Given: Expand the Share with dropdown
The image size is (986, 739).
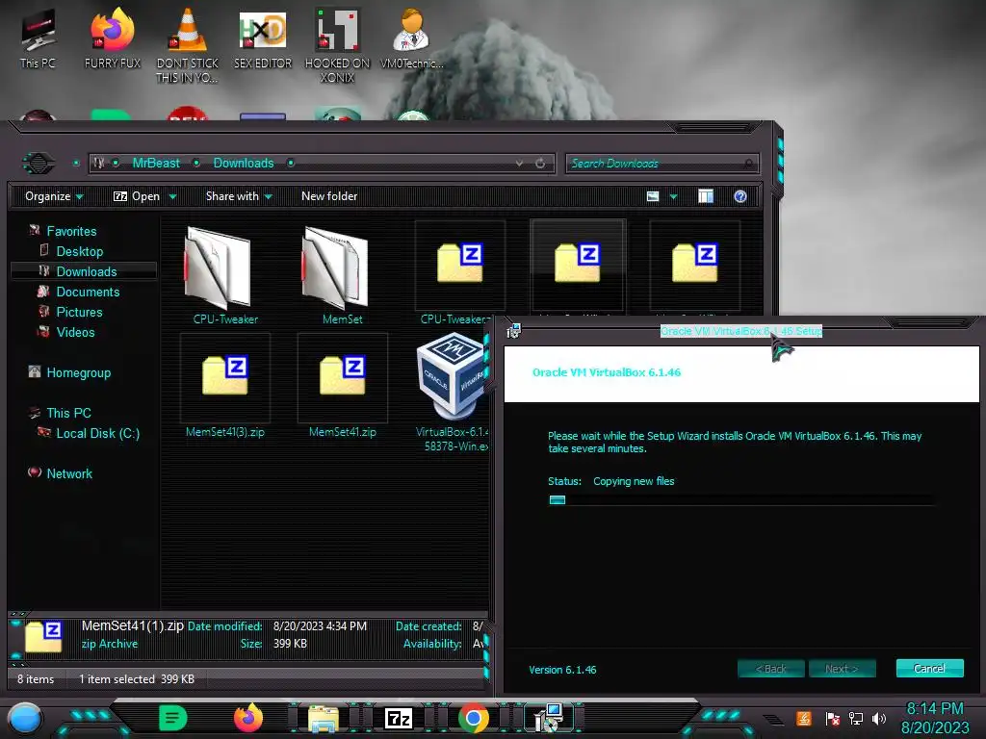Looking at the screenshot, I should pos(239,196).
